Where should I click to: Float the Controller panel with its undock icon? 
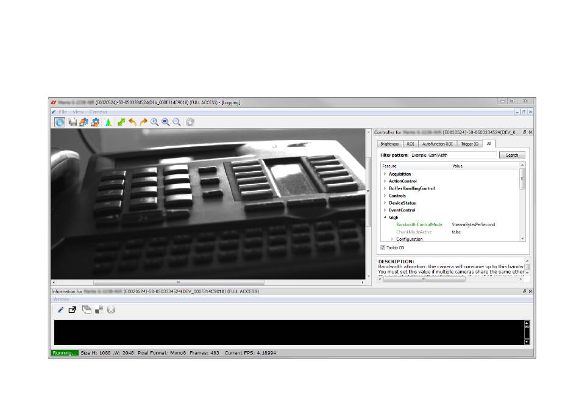tap(524, 132)
